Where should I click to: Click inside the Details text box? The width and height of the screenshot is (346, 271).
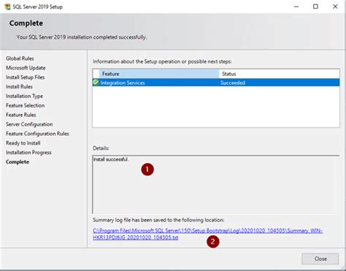coord(216,185)
